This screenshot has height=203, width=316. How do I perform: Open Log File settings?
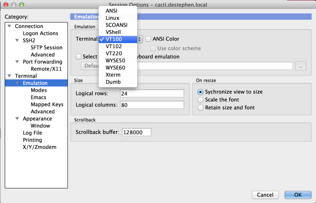pyautogui.click(x=32, y=133)
